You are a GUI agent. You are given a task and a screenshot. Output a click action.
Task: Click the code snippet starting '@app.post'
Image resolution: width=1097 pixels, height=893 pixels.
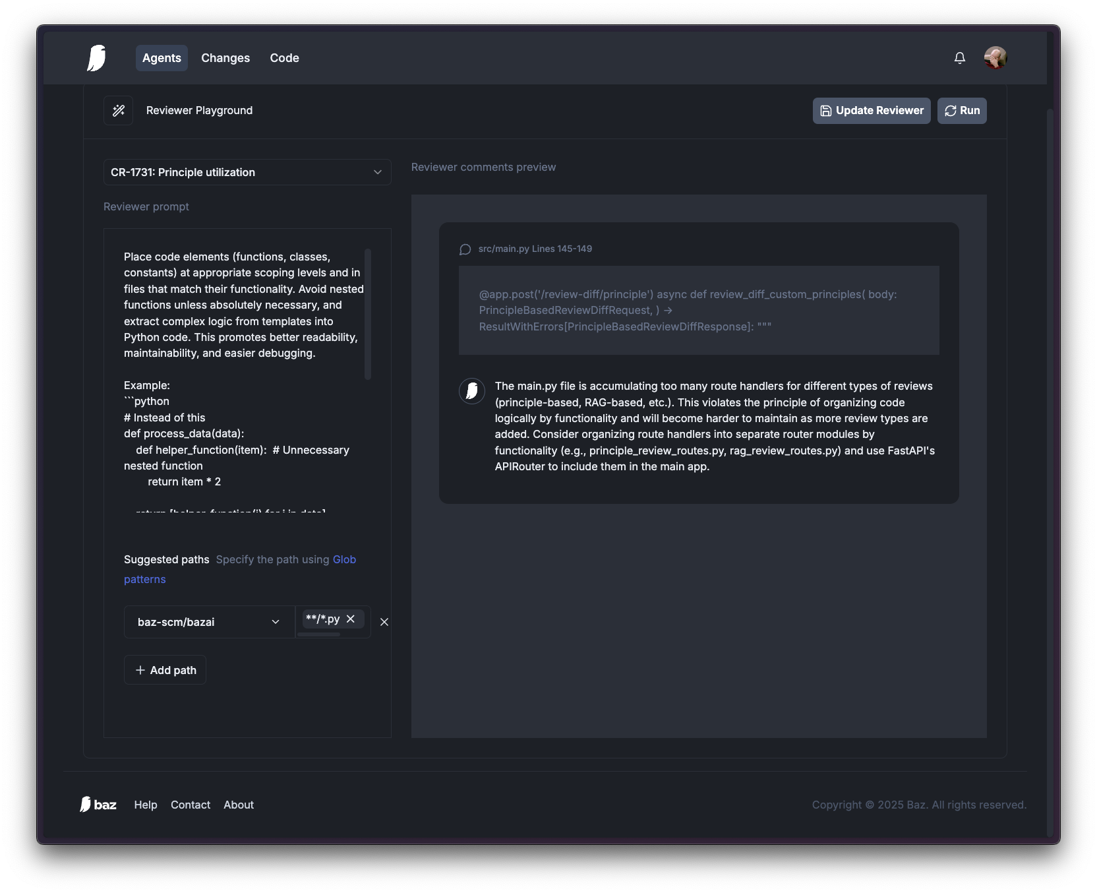pyautogui.click(x=699, y=311)
